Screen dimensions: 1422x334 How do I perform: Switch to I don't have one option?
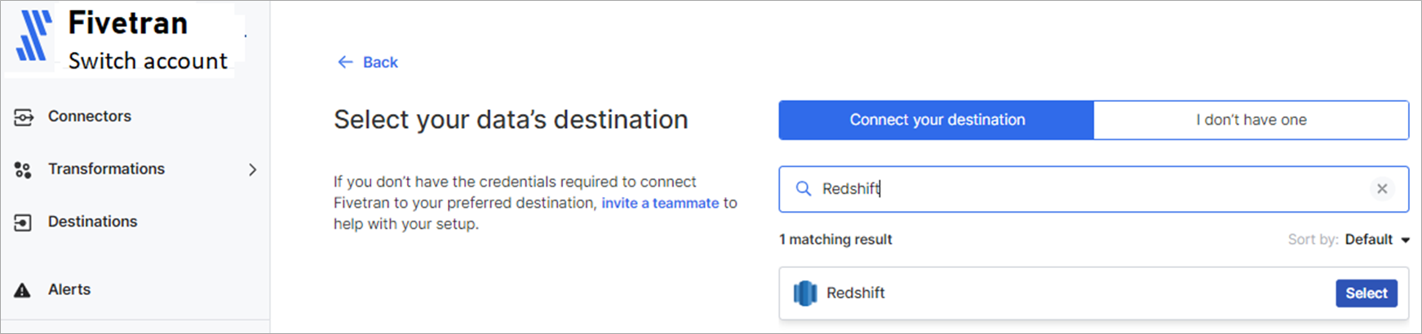click(1251, 120)
